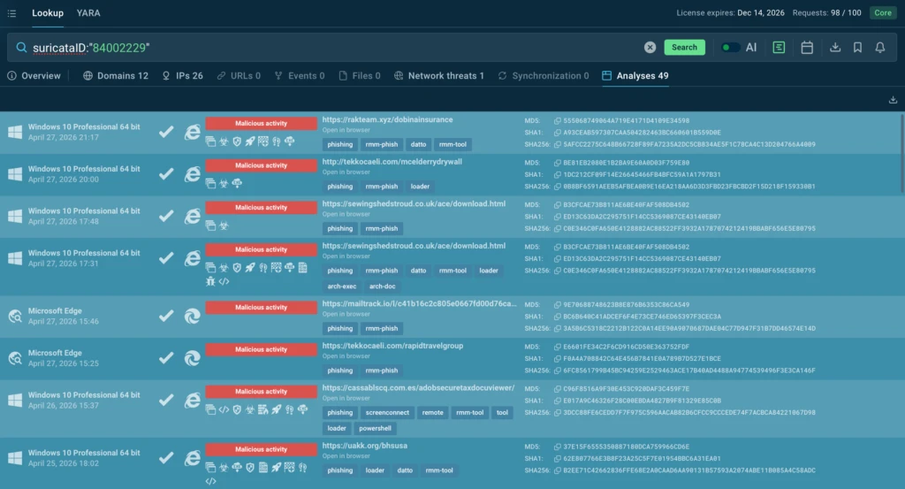Image resolution: width=905 pixels, height=489 pixels.
Task: Open tekkocaeli.com/mcelderrydrywall analysis link
Action: [x=392, y=162]
